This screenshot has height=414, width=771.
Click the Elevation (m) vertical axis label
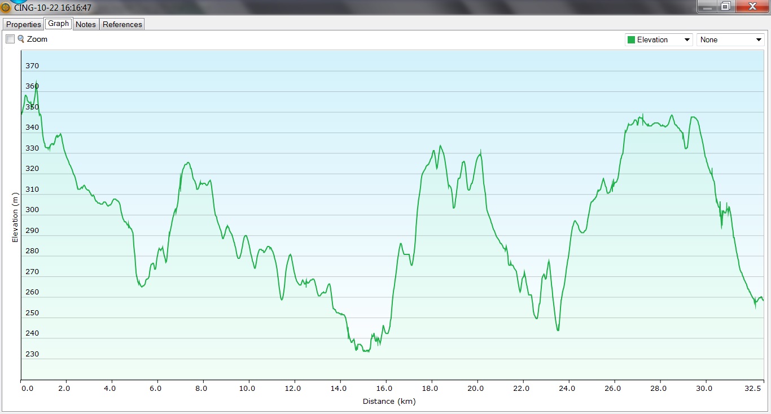pyautogui.click(x=15, y=217)
